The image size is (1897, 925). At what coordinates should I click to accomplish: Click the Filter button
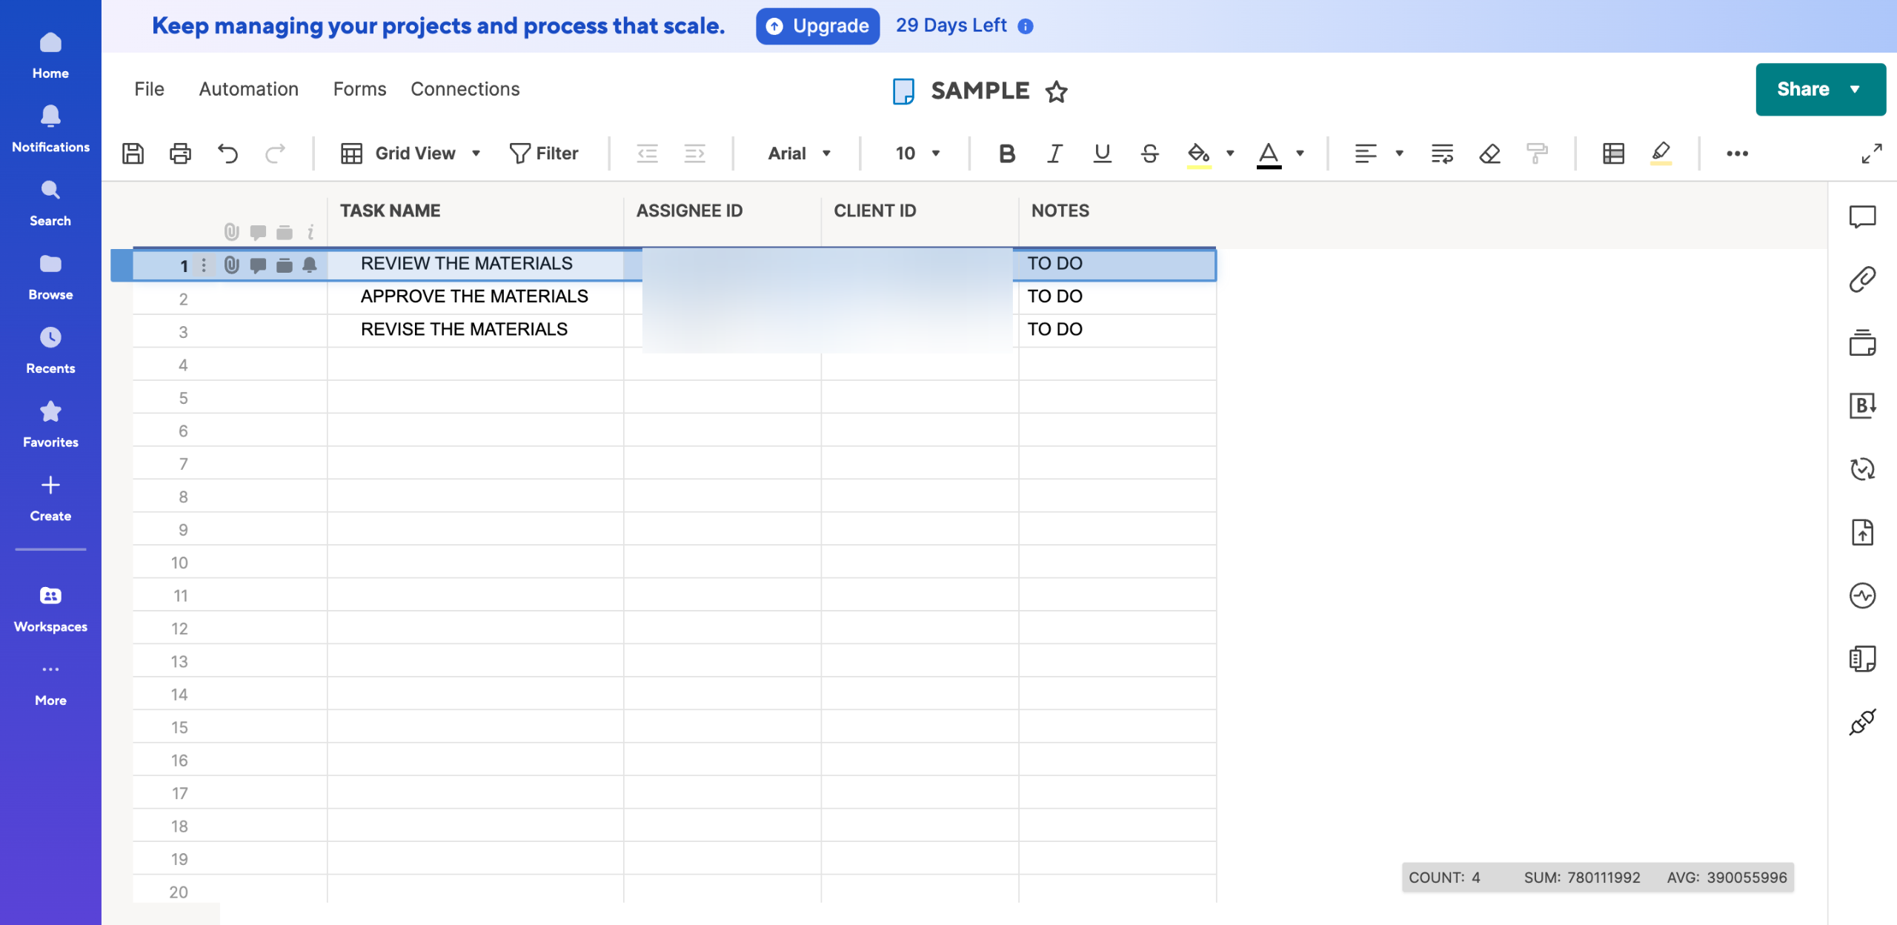[x=544, y=153]
